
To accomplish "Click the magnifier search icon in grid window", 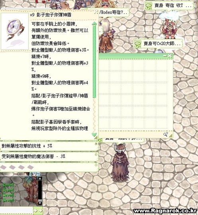I will (x=165, y=135).
